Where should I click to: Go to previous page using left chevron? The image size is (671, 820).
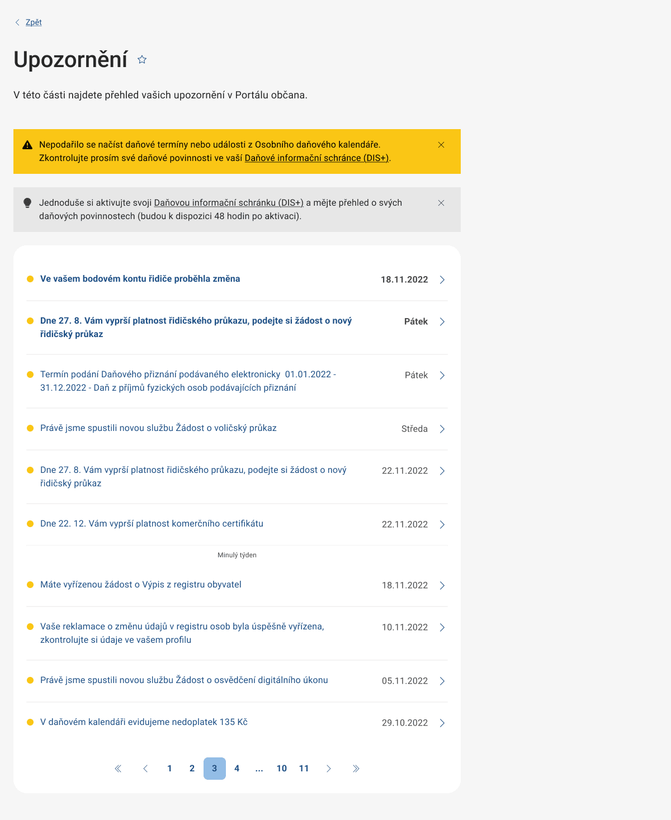pos(145,769)
